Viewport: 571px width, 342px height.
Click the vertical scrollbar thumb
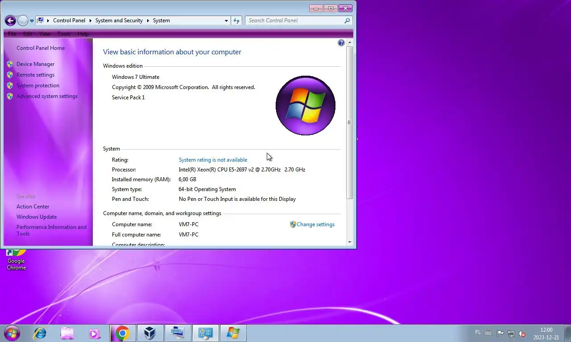click(350, 122)
